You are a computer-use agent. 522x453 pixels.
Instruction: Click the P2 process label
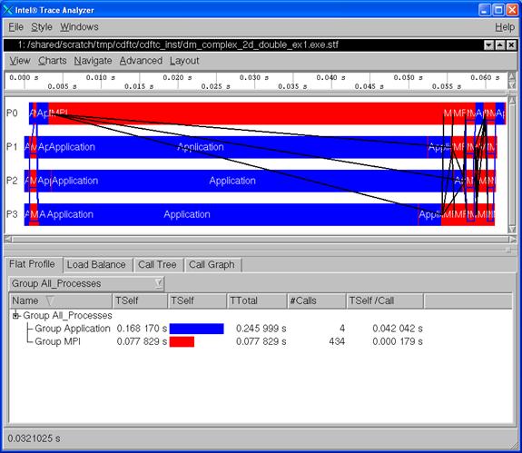pyautogui.click(x=12, y=181)
